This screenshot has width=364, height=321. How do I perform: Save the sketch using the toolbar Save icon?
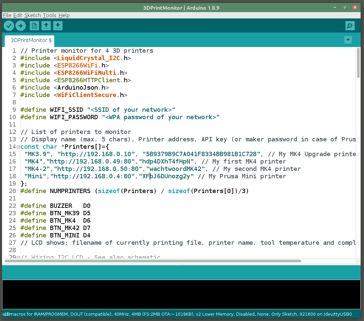pos(58,26)
